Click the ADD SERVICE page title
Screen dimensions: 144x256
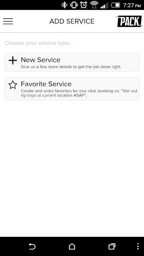point(72,21)
